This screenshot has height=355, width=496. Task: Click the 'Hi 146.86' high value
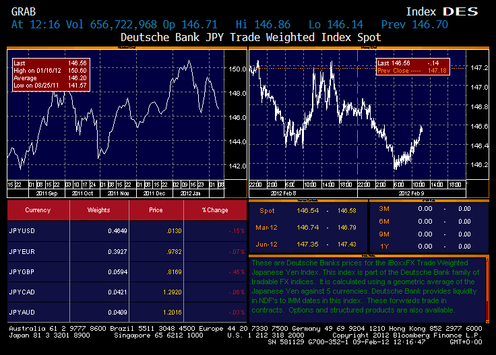tap(263, 25)
